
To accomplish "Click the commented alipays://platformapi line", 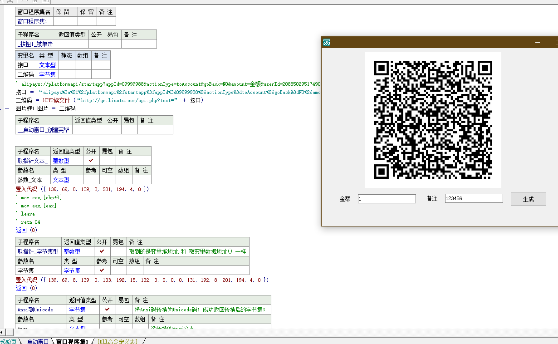I will [168, 84].
